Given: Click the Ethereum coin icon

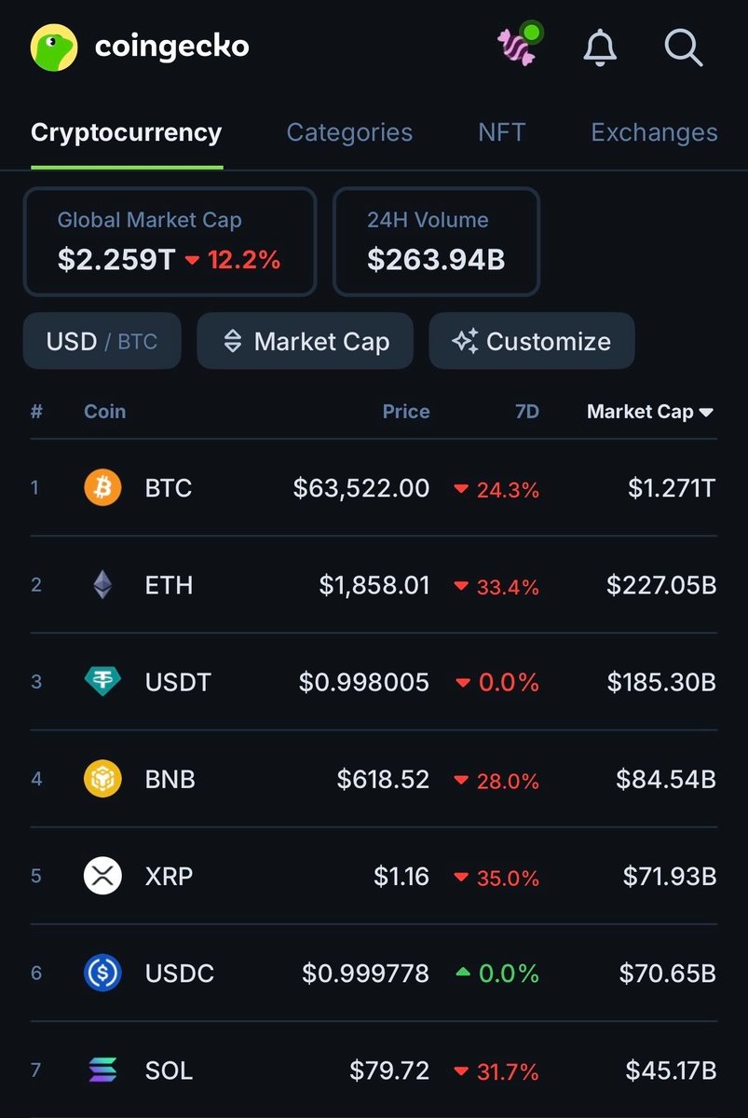Looking at the screenshot, I should click(102, 585).
